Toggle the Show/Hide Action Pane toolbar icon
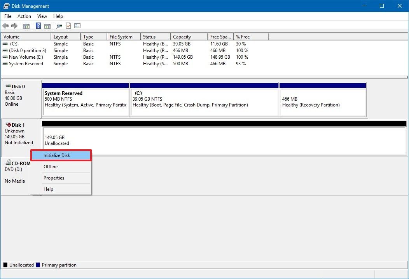The height and width of the screenshot is (279, 409). pos(47,26)
